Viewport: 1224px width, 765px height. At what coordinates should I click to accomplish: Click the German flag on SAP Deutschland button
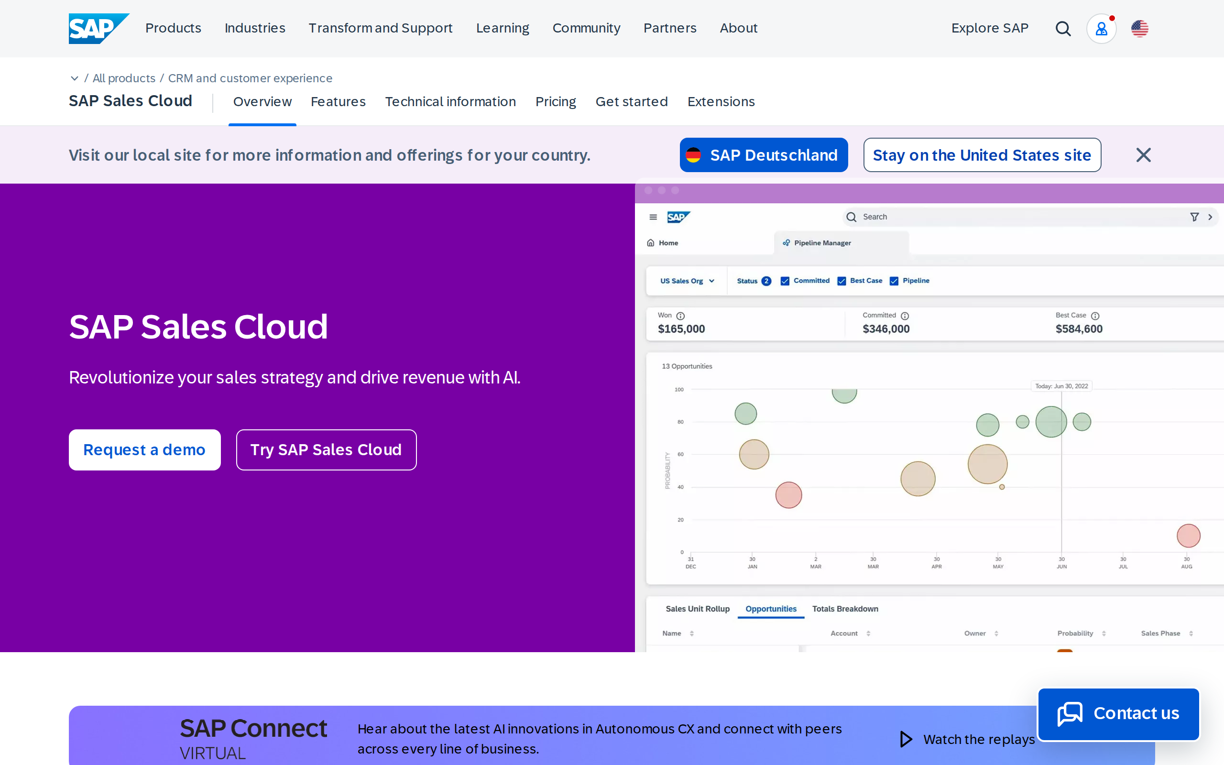click(x=693, y=155)
